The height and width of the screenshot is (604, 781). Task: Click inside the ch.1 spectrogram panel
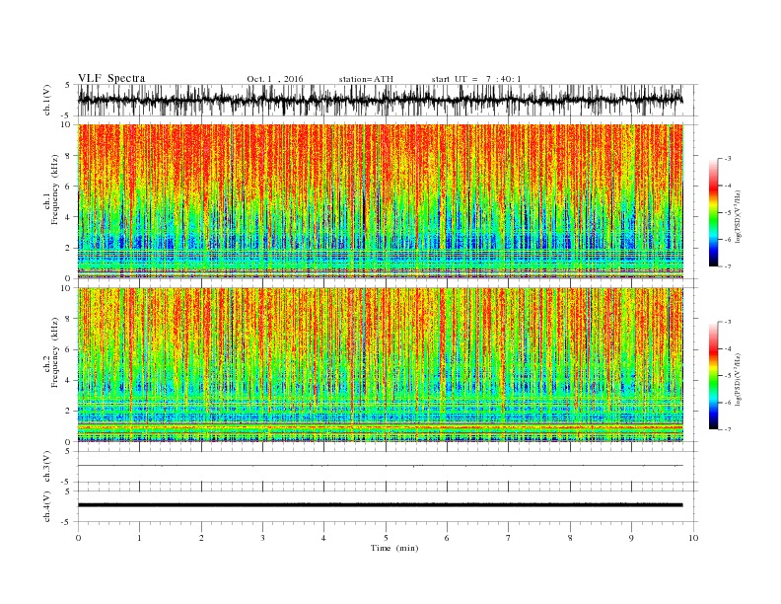pos(381,201)
